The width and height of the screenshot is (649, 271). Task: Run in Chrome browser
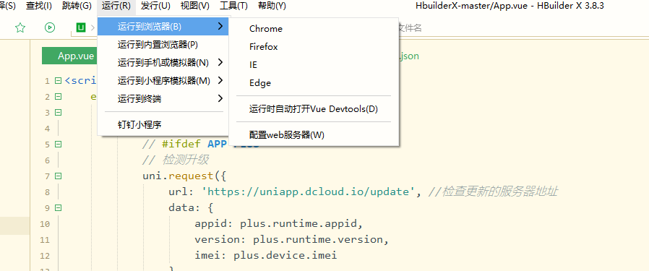click(x=314, y=29)
